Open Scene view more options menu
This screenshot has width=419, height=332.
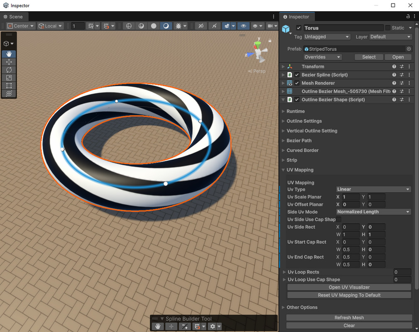[273, 17]
